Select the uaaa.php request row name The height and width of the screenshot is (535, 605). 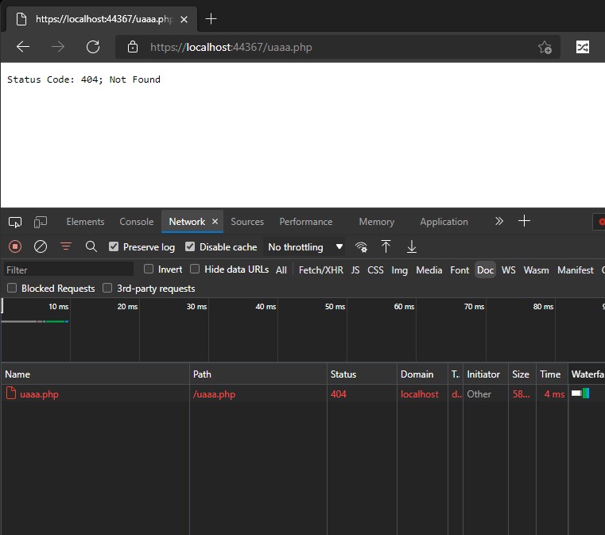click(x=40, y=394)
